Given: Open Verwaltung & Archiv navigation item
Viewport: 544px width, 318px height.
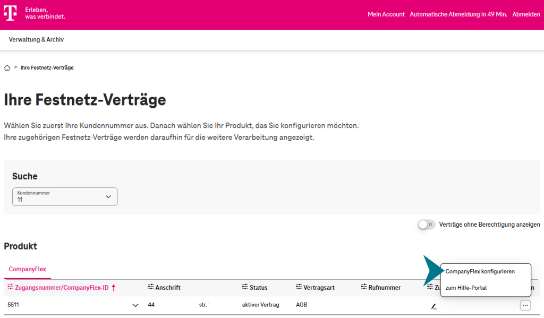Looking at the screenshot, I should point(36,39).
